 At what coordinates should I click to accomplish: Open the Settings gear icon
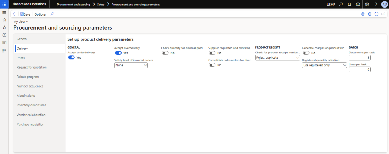coord(367,4)
